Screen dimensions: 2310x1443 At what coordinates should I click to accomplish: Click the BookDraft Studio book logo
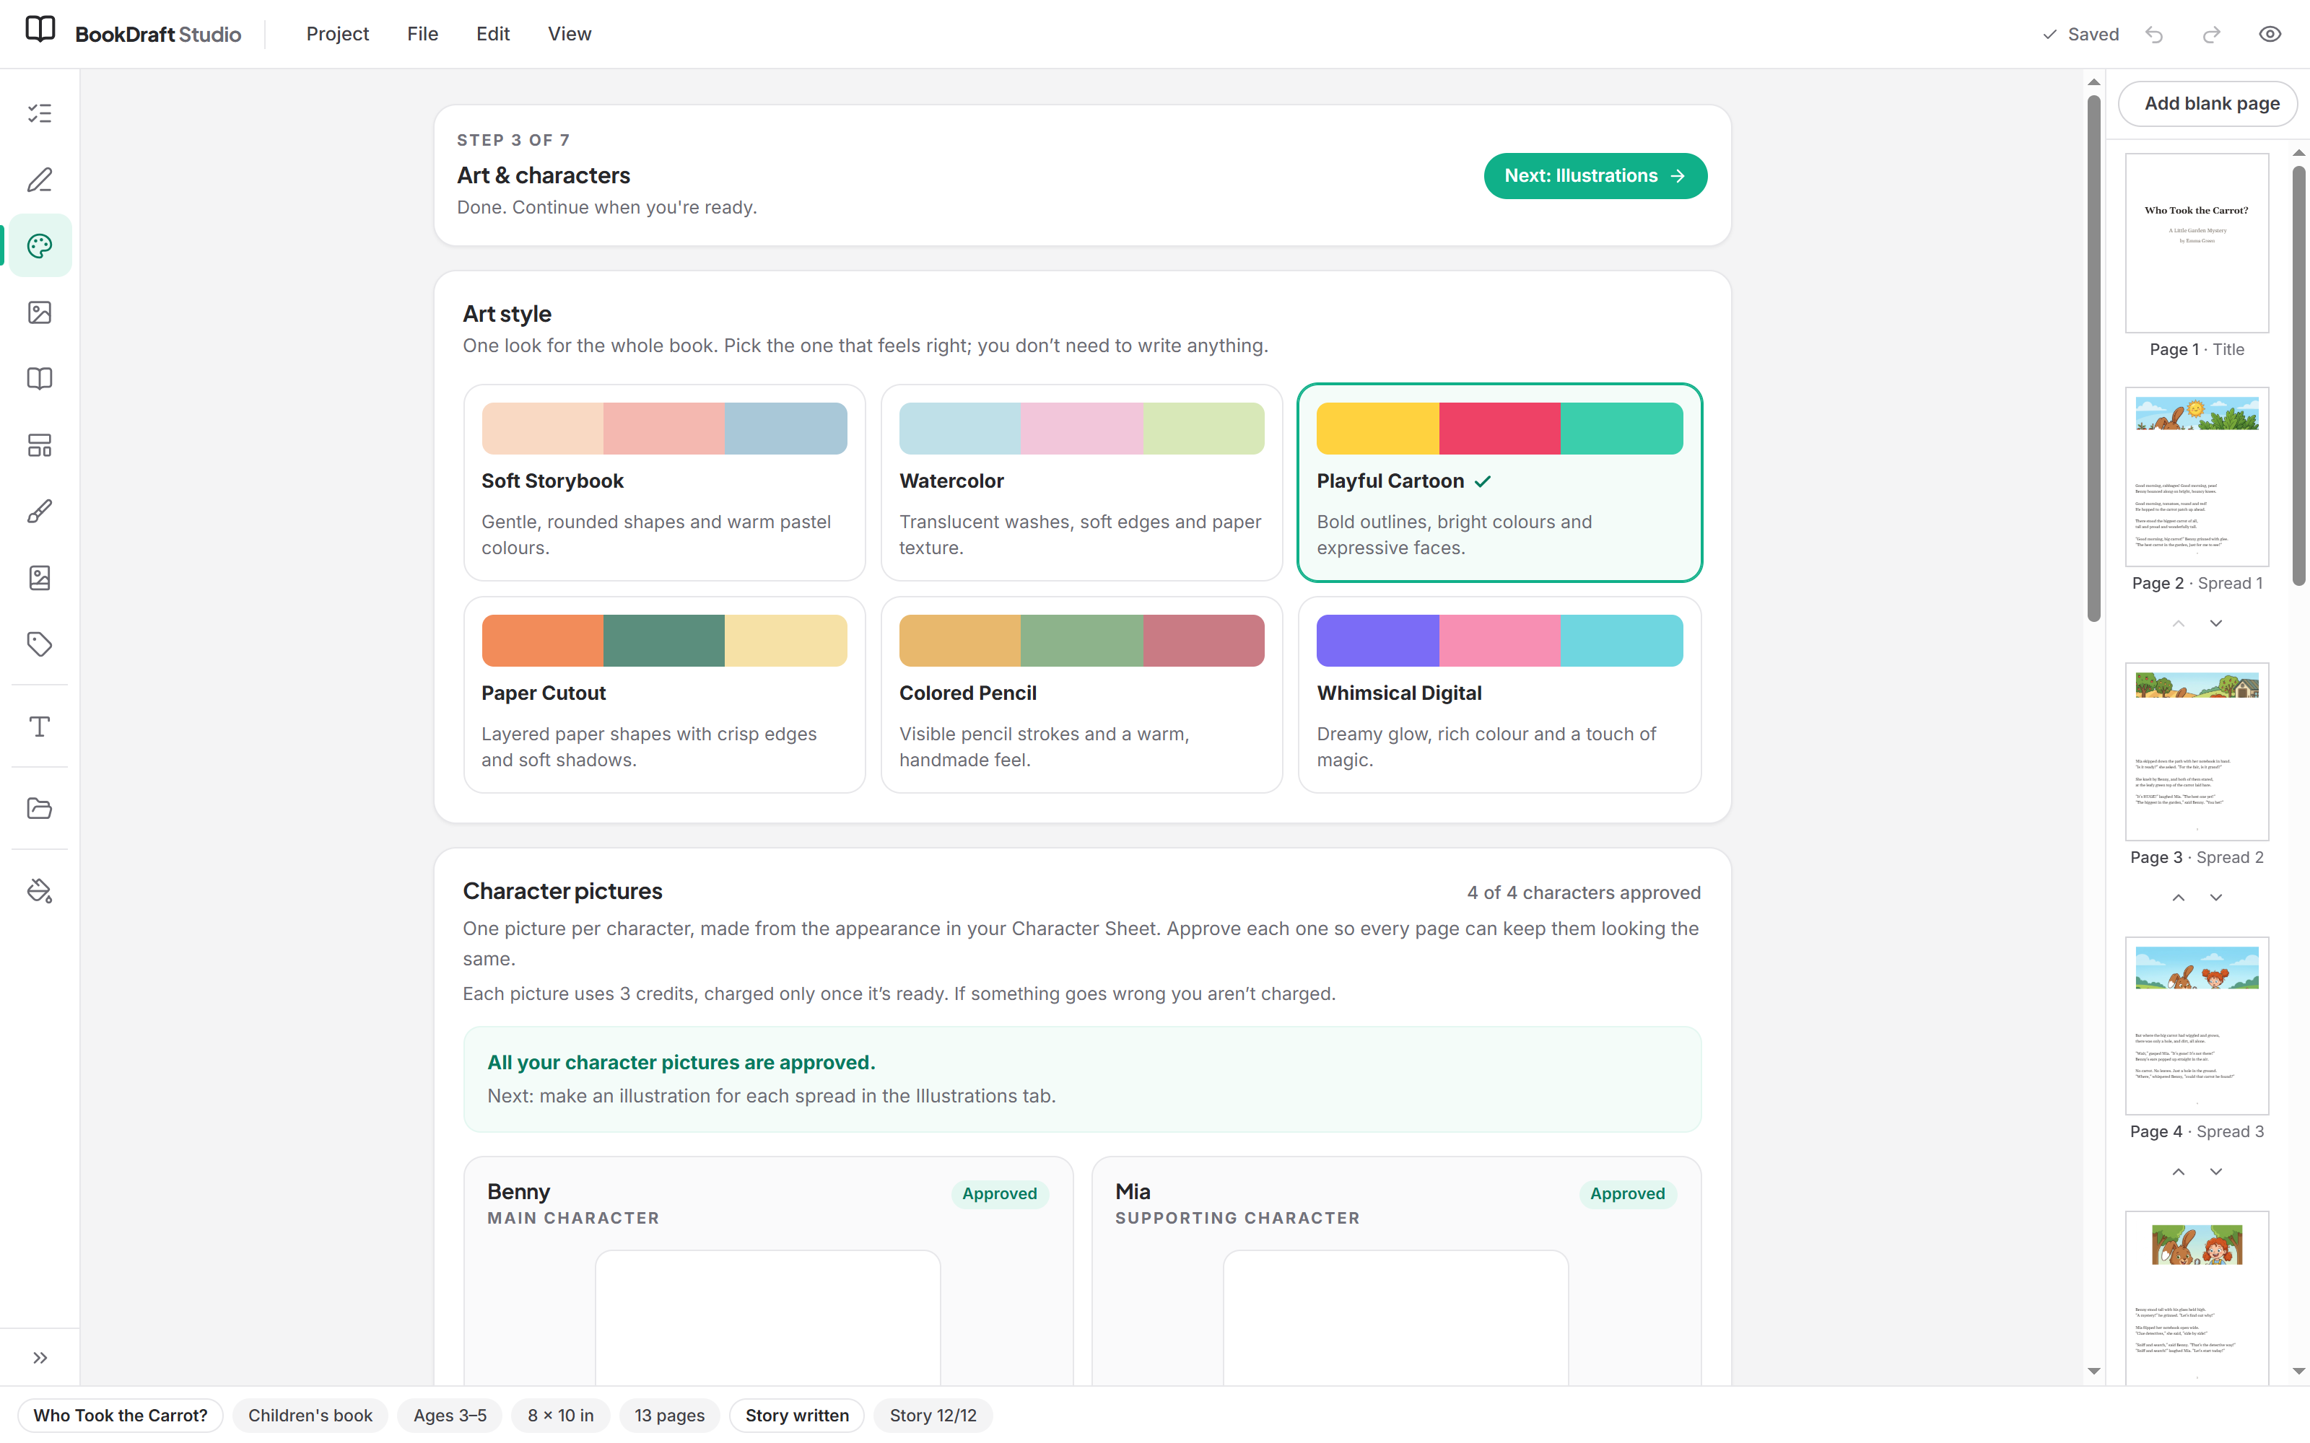tap(39, 30)
